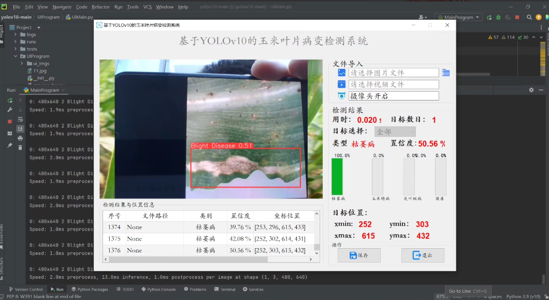549x300 pixels.
Task: Click the Run panel minimize dash
Action: point(541,90)
